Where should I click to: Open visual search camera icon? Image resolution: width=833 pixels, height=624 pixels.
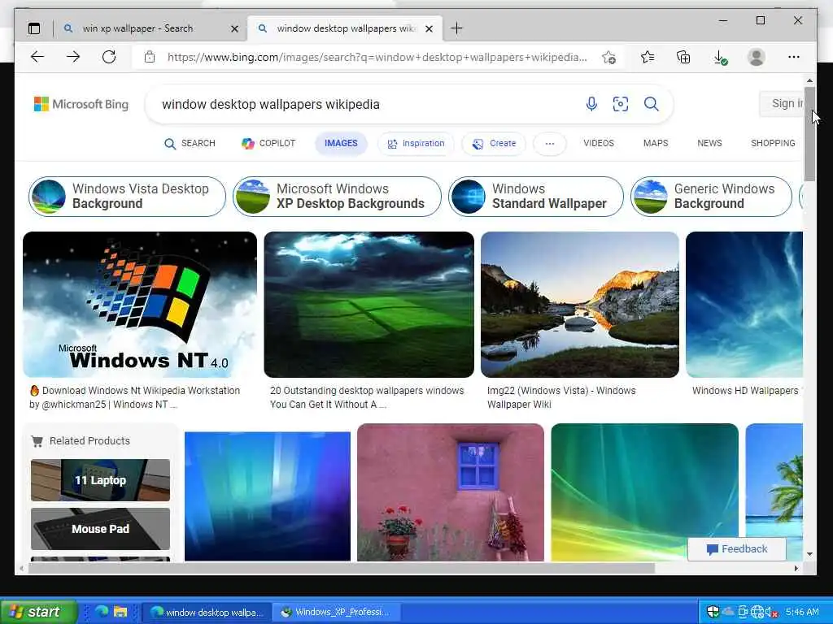pyautogui.click(x=621, y=104)
